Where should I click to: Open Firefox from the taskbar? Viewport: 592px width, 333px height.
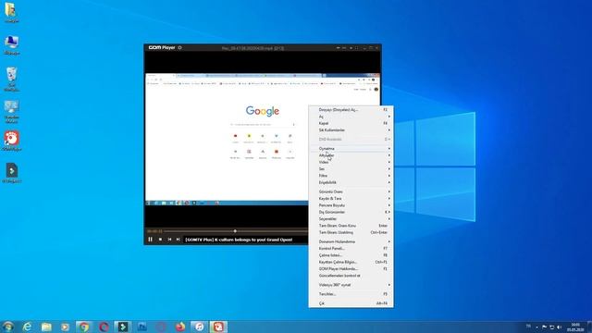[x=180, y=327]
